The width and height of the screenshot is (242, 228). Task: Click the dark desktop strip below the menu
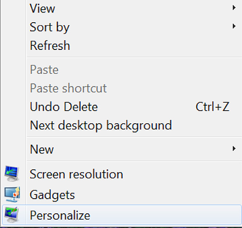click(x=121, y=227)
